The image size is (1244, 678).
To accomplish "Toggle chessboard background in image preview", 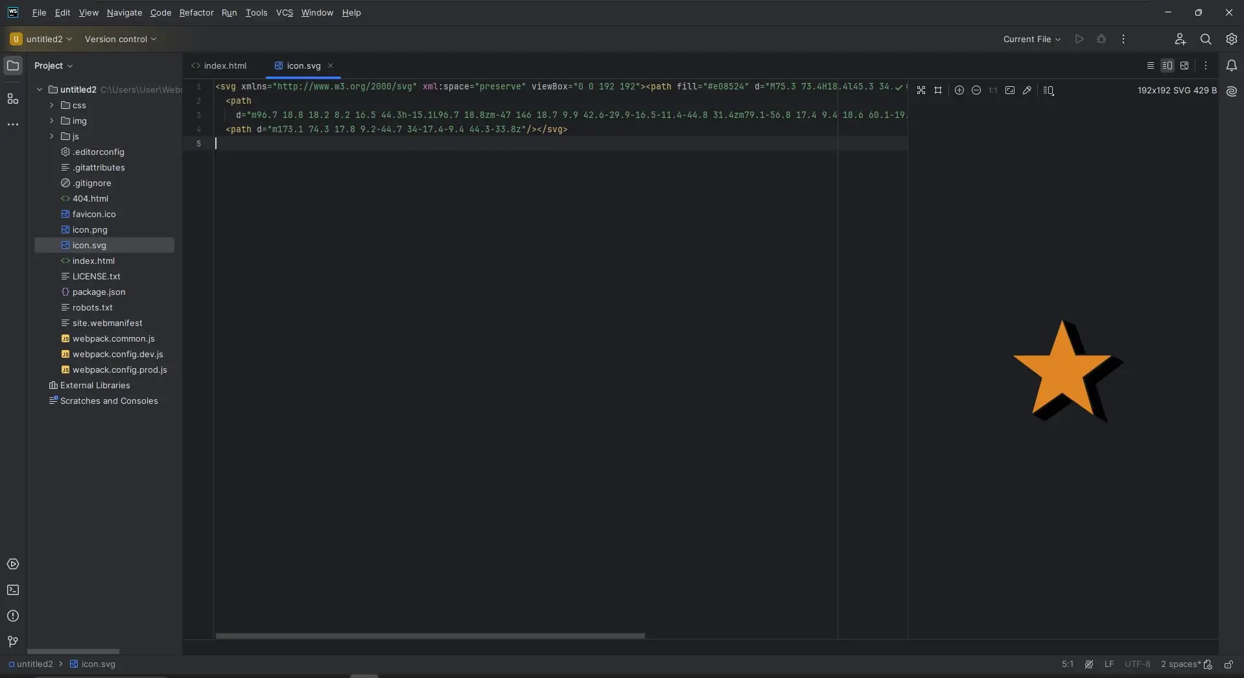I will [x=921, y=90].
